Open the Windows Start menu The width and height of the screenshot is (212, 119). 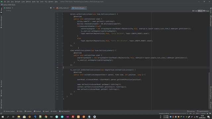[3, 117]
